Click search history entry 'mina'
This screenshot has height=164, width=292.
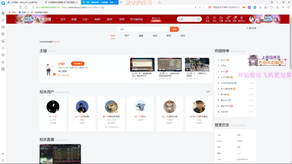(239, 153)
